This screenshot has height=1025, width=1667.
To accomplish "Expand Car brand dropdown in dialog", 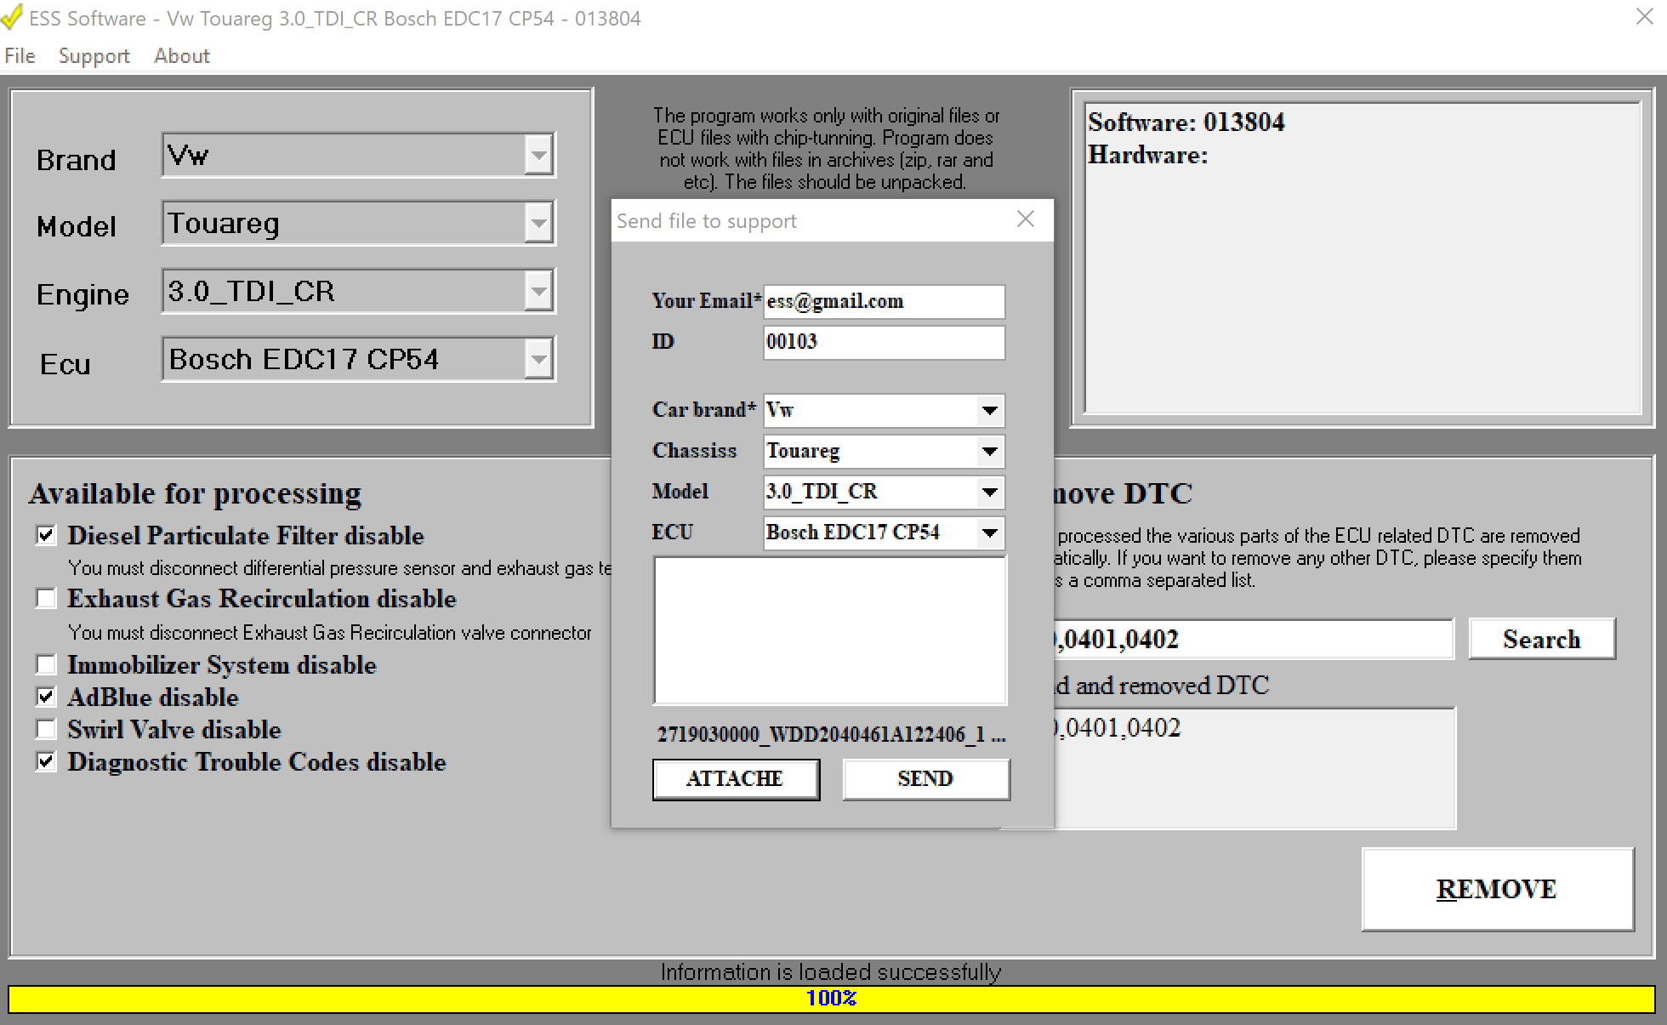I will pyautogui.click(x=989, y=411).
